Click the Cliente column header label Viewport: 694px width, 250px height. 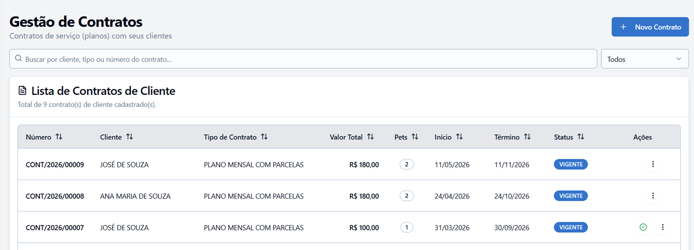tap(111, 137)
